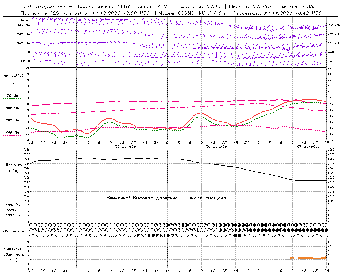Click the model label COSMO-RU / 6.6км
The width and height of the screenshot is (342, 273).
[x=202, y=13]
